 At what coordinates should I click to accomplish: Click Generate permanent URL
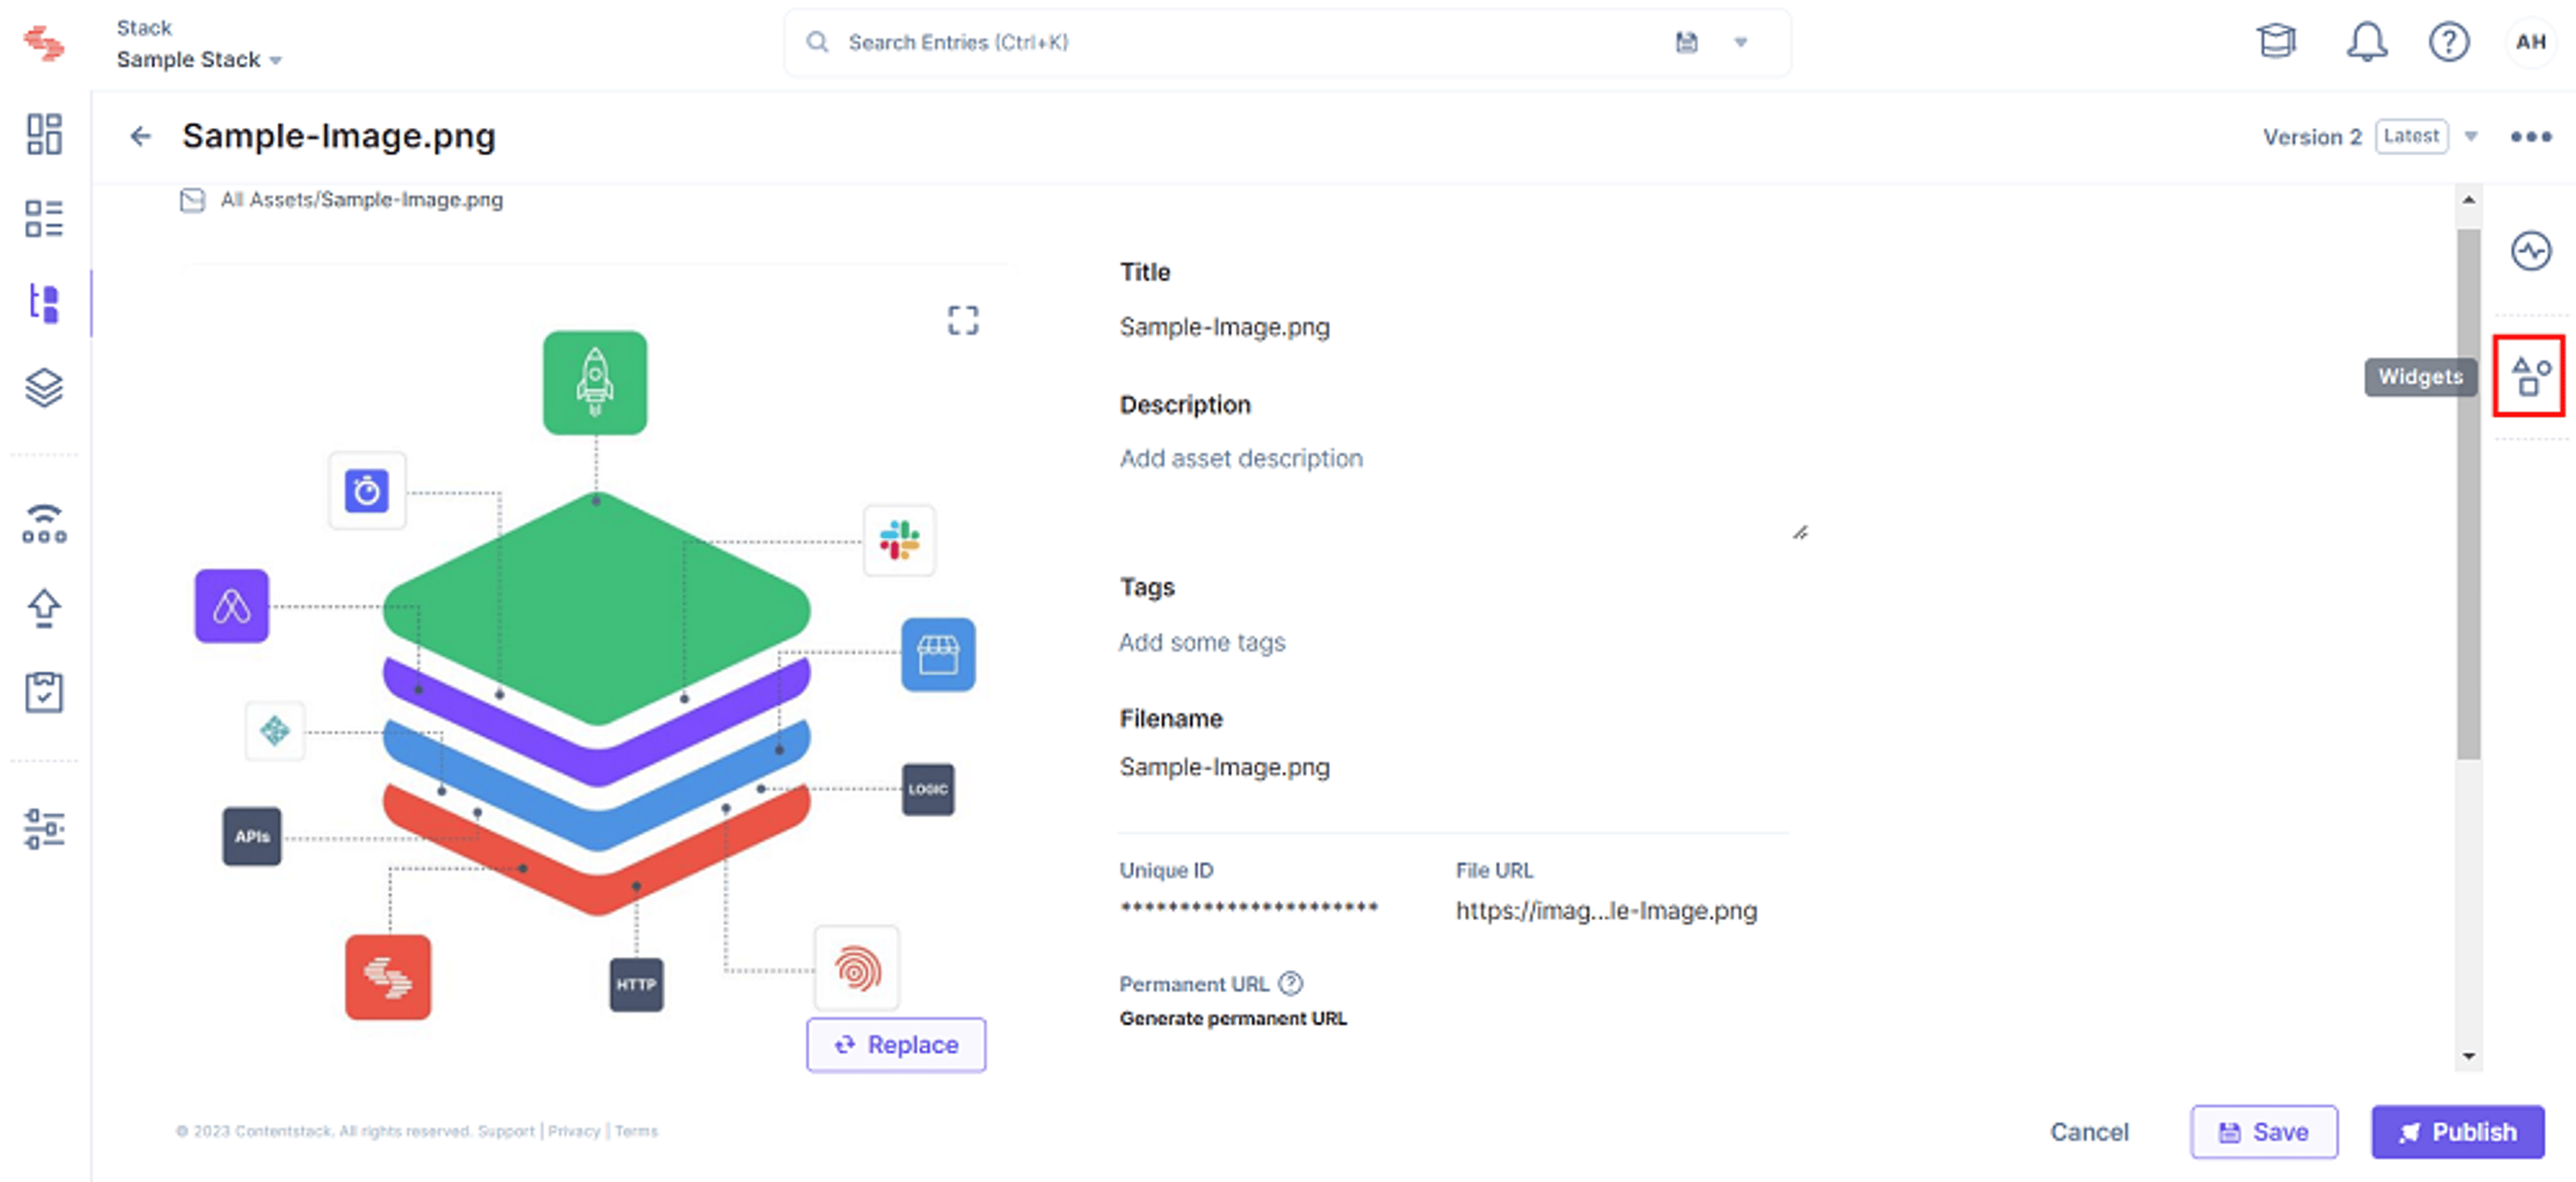pos(1232,1018)
